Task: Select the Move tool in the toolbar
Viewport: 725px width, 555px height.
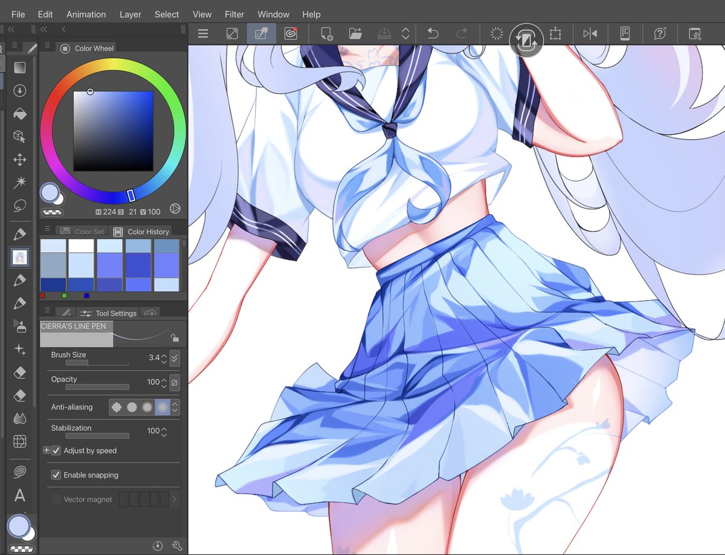Action: pyautogui.click(x=20, y=160)
